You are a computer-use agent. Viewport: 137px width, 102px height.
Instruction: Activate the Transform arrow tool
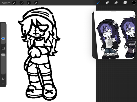pyautogui.click(x=36, y=3)
